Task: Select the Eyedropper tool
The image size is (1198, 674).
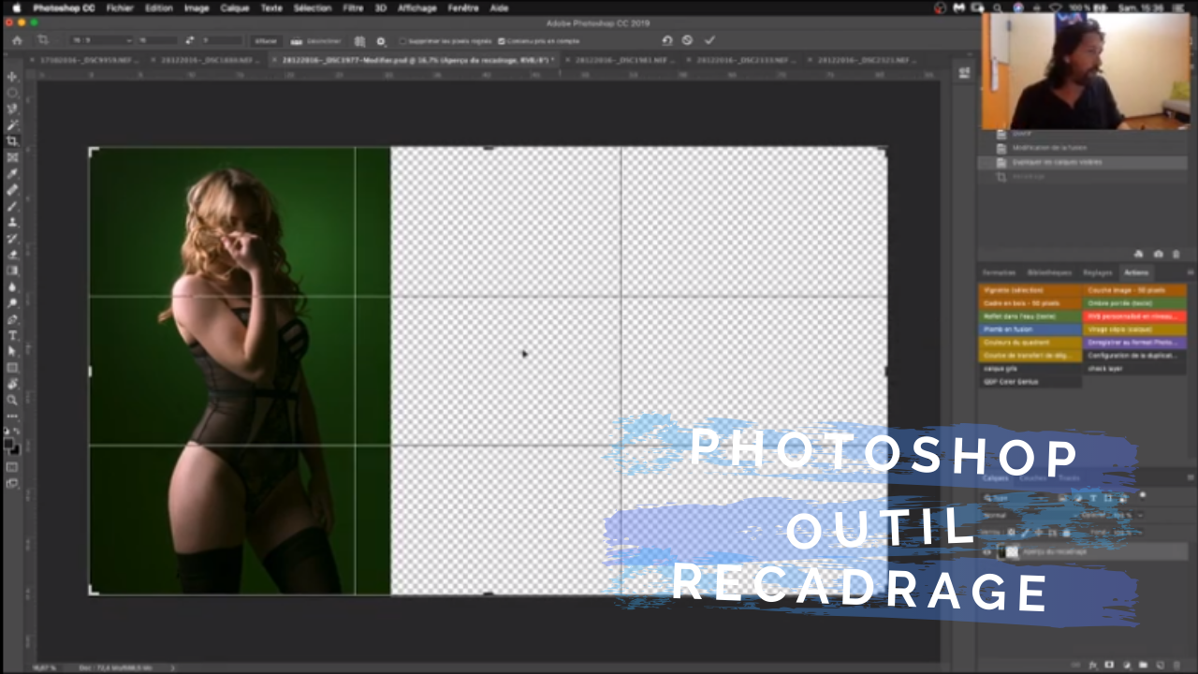Action: click(12, 173)
